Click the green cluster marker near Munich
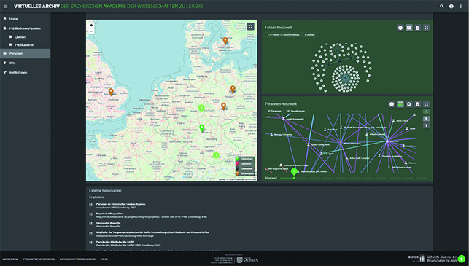The image size is (469, 266). (216, 155)
